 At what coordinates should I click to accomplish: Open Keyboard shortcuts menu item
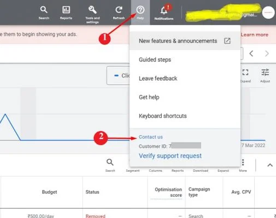point(185,116)
